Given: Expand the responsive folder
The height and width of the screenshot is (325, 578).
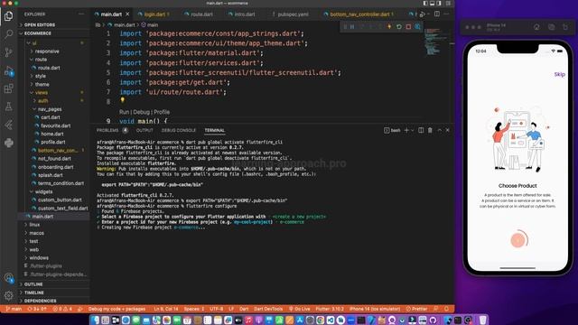Looking at the screenshot, I should pos(47,51).
